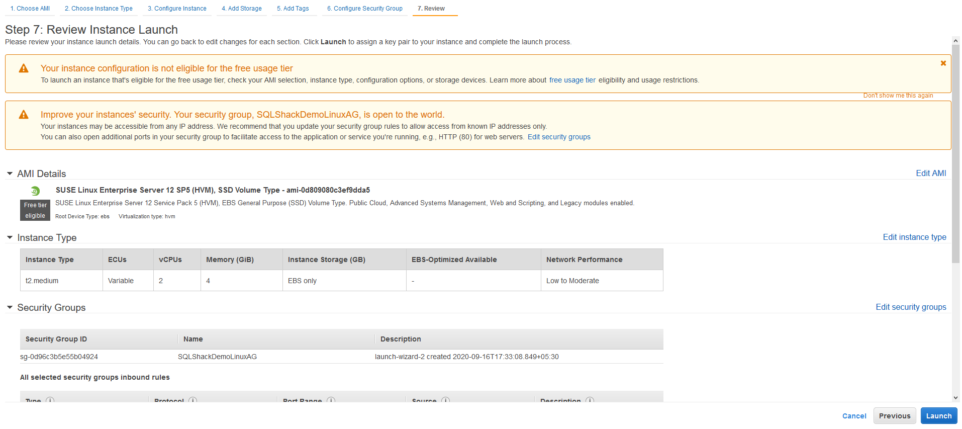Viewport: 962px width, 429px height.
Task: Click the scrollbar down arrow
Action: click(955, 398)
